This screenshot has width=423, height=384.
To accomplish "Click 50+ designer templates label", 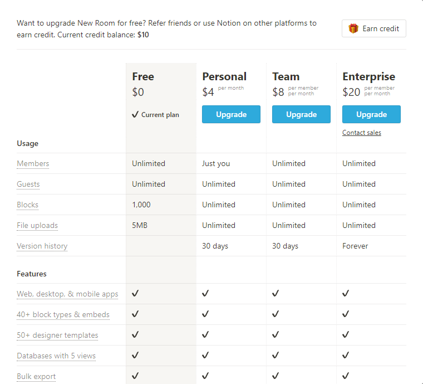I will (57, 335).
